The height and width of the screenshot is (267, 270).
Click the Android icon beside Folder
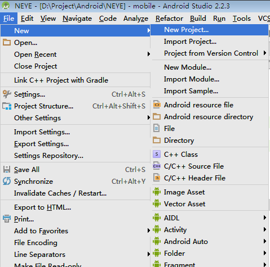tap(157, 253)
